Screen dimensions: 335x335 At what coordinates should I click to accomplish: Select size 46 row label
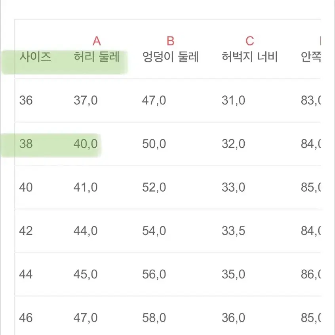pos(26,318)
